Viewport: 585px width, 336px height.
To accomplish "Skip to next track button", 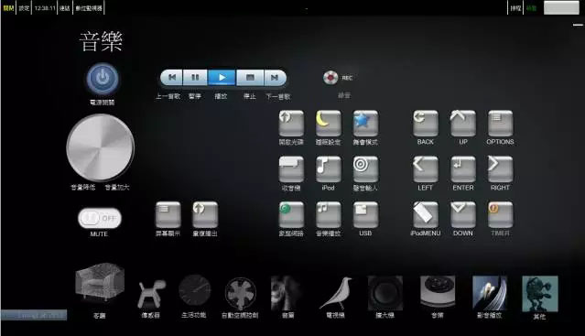I will click(x=275, y=78).
